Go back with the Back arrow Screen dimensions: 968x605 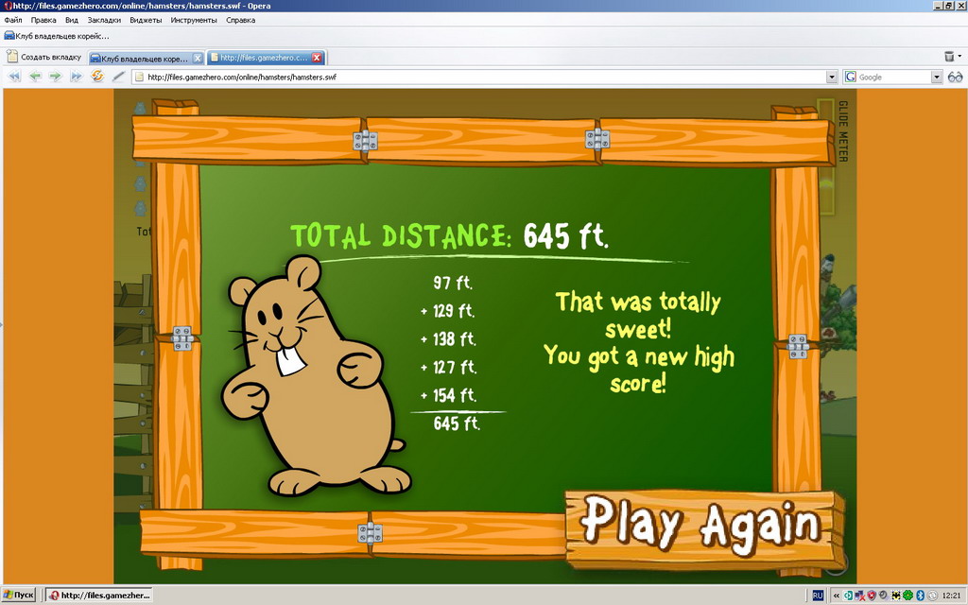click(x=35, y=77)
